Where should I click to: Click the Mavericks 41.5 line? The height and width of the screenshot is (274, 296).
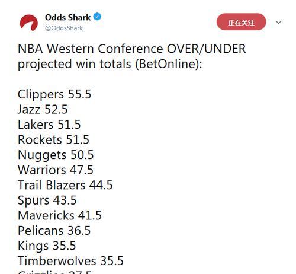coord(60,215)
